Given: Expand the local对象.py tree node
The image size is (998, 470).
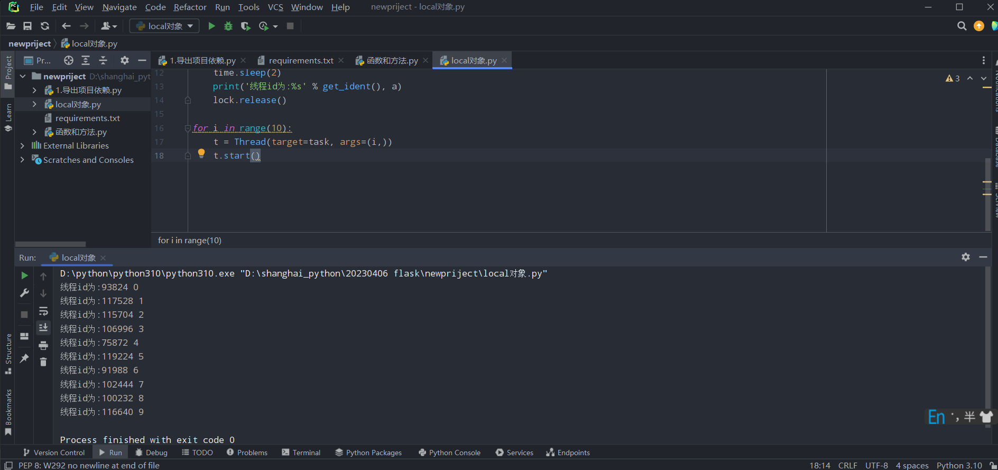Looking at the screenshot, I should (x=35, y=104).
